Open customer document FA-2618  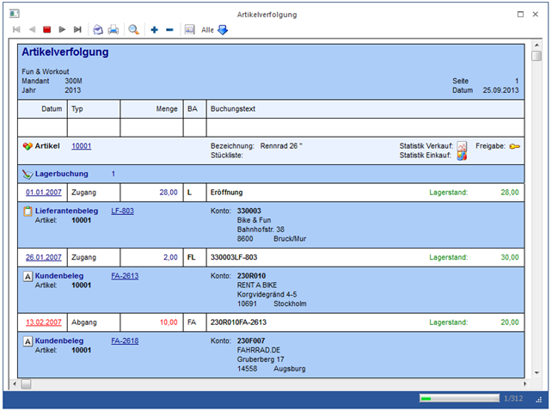coord(125,340)
